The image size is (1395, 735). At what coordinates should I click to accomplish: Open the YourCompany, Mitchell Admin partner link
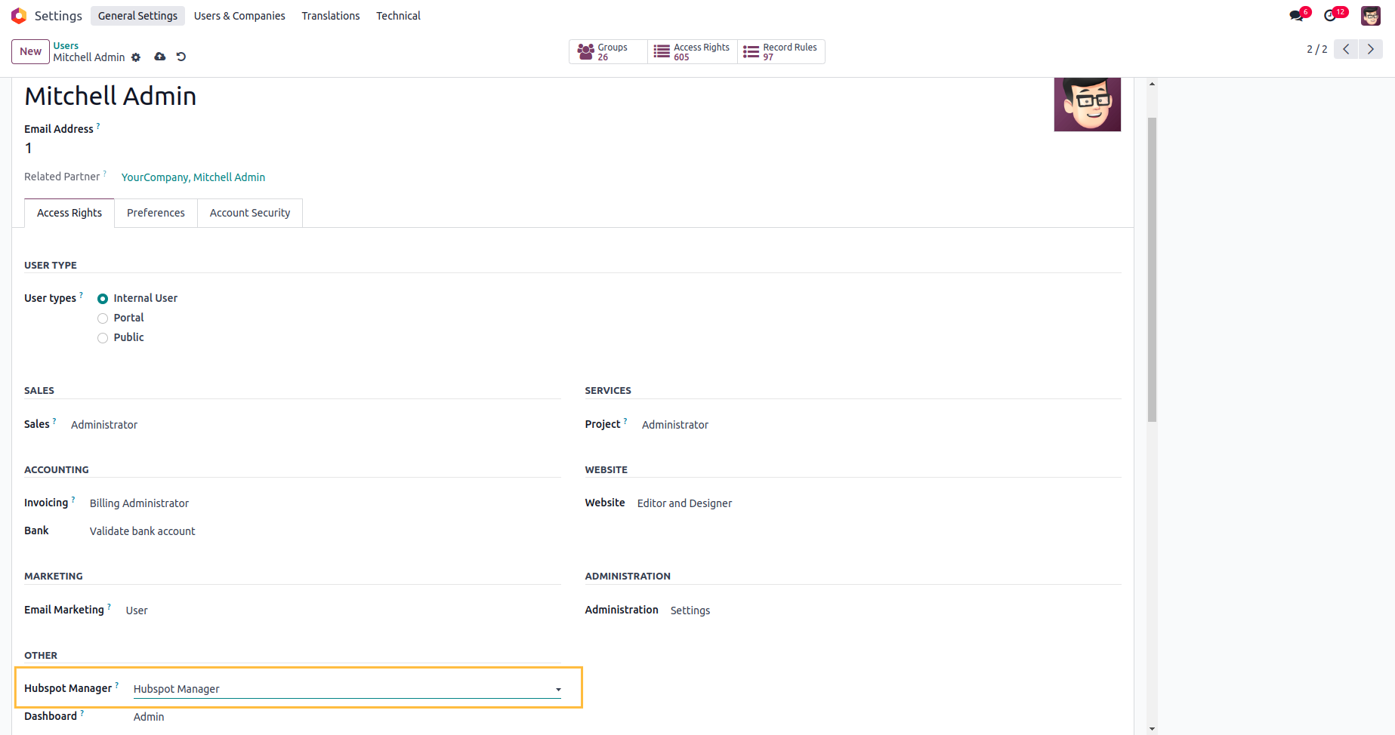(x=193, y=177)
